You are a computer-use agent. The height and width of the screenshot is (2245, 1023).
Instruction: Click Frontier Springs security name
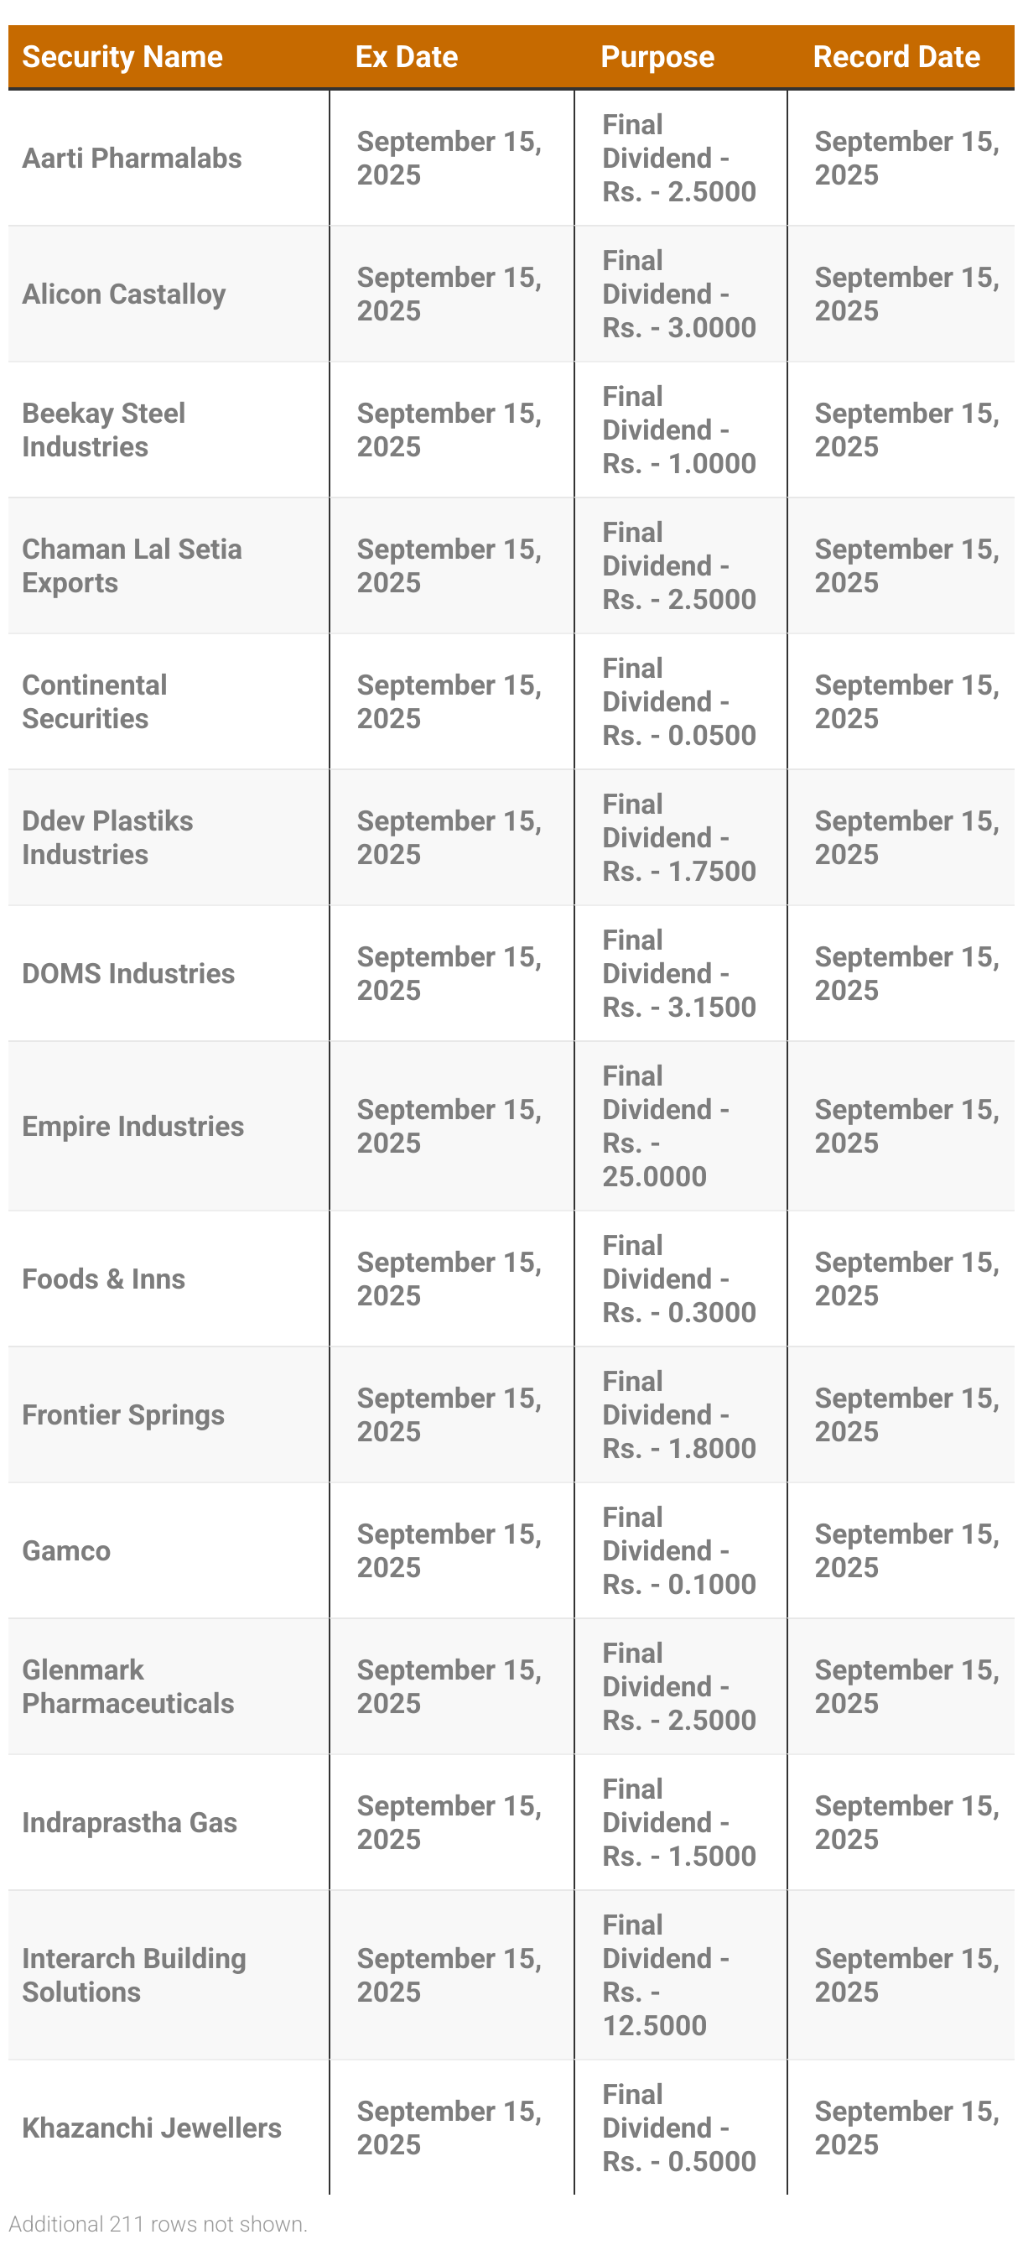pyautogui.click(x=123, y=1414)
